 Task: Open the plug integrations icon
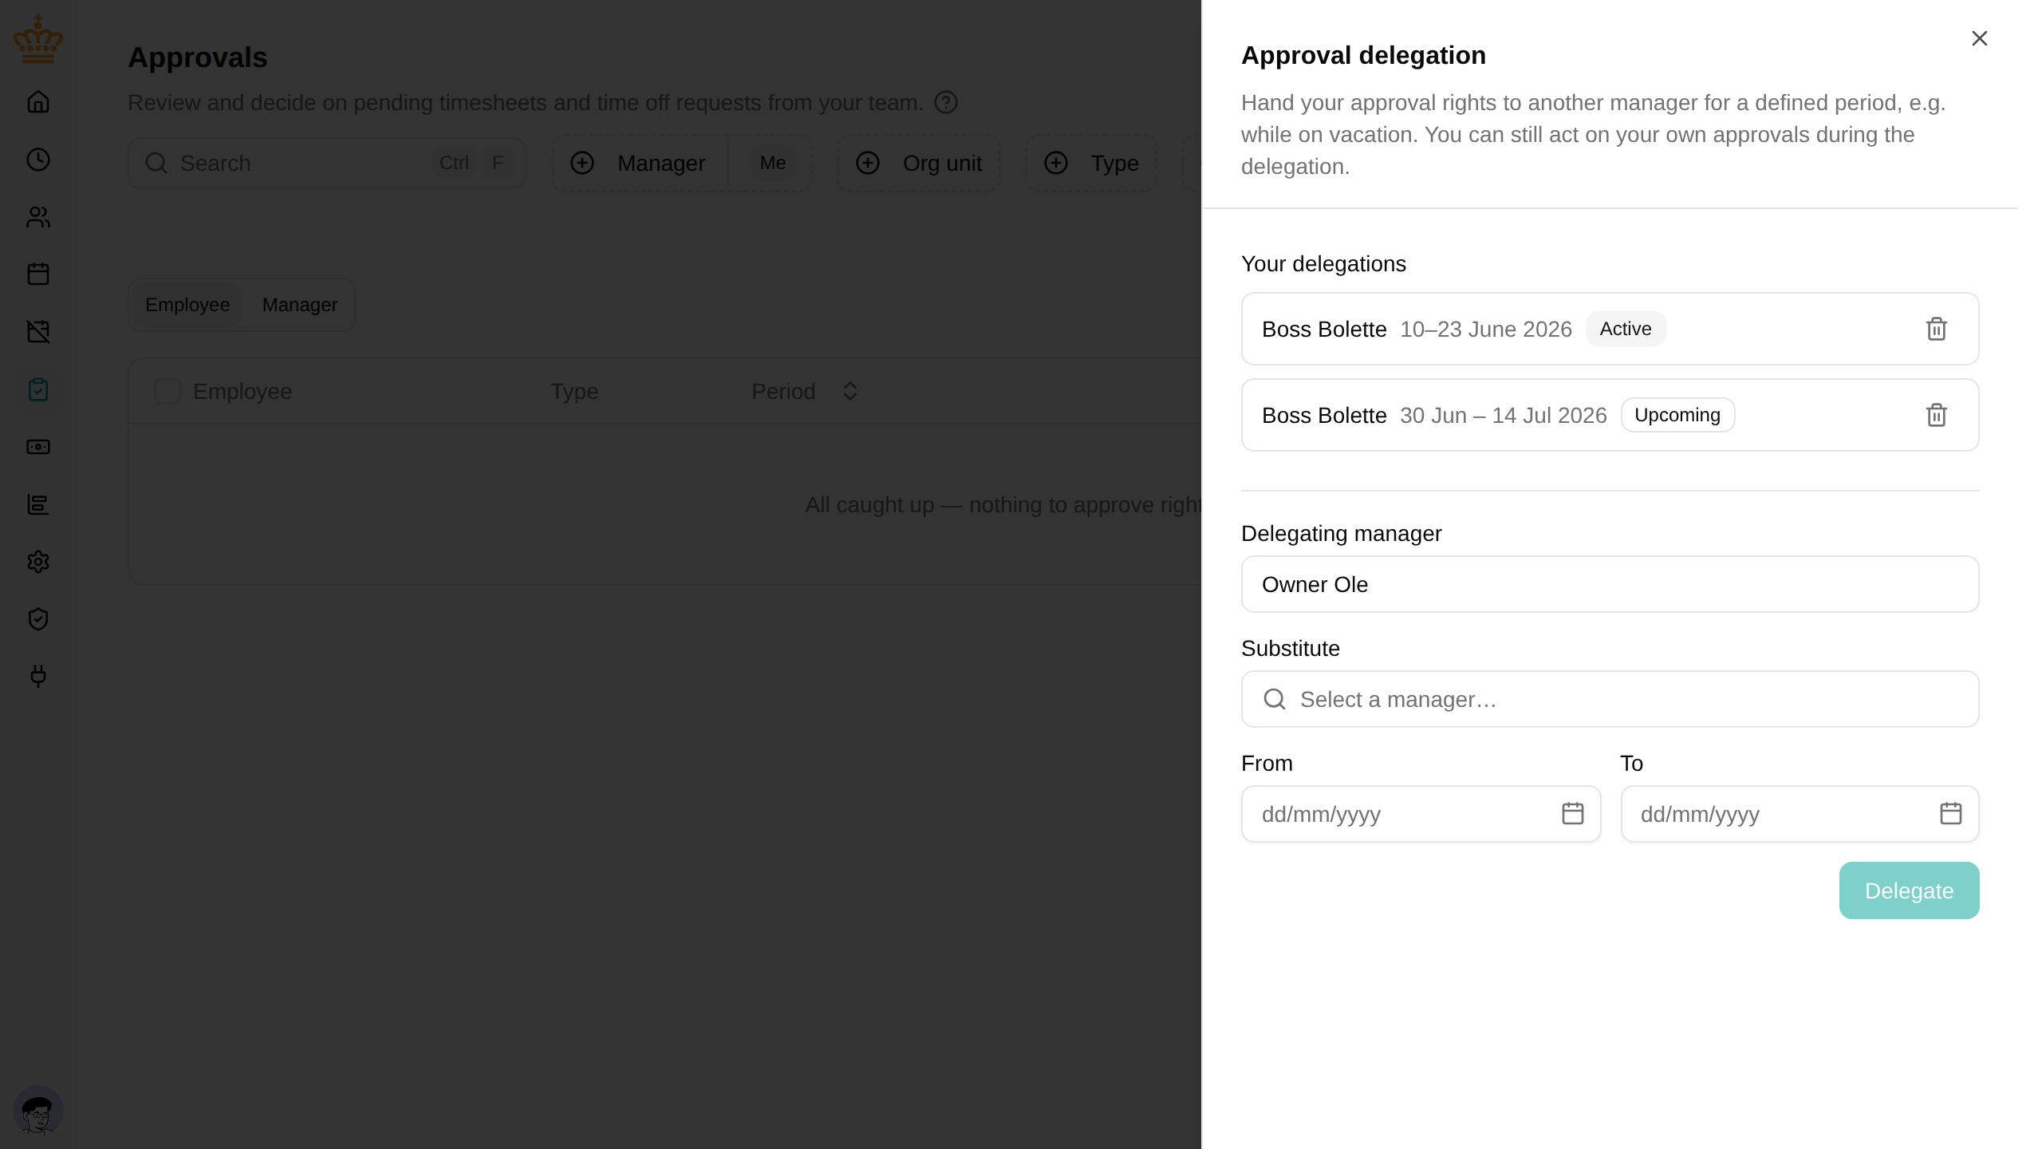coord(38,677)
